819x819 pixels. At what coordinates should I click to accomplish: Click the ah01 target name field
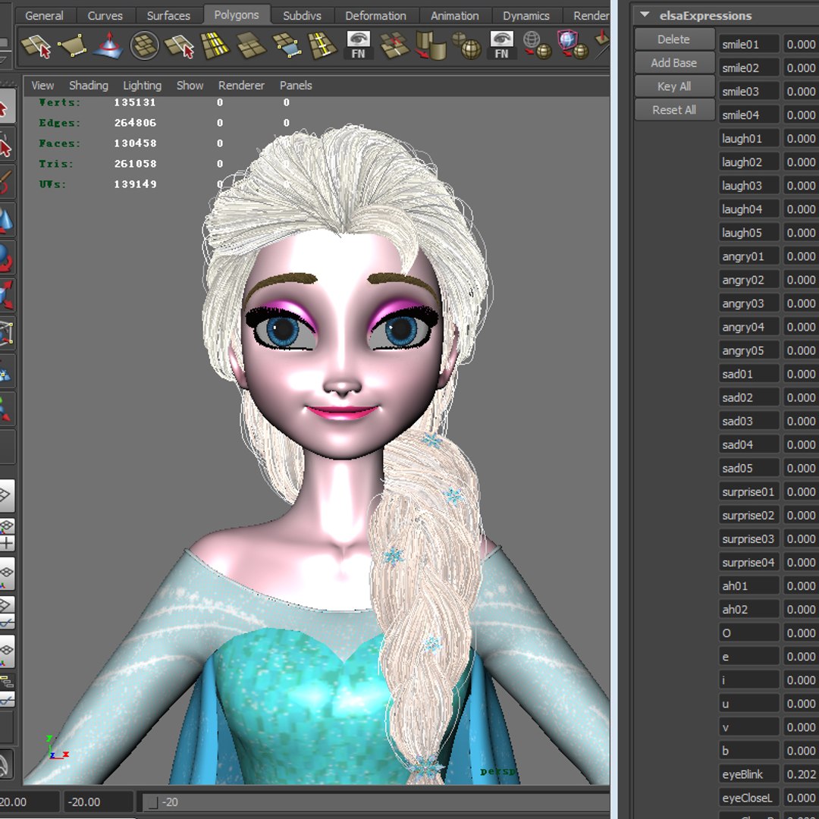pyautogui.click(x=748, y=585)
